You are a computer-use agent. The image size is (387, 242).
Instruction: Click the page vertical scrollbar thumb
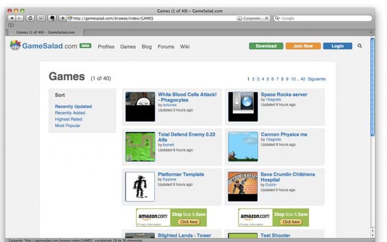tap(372, 87)
